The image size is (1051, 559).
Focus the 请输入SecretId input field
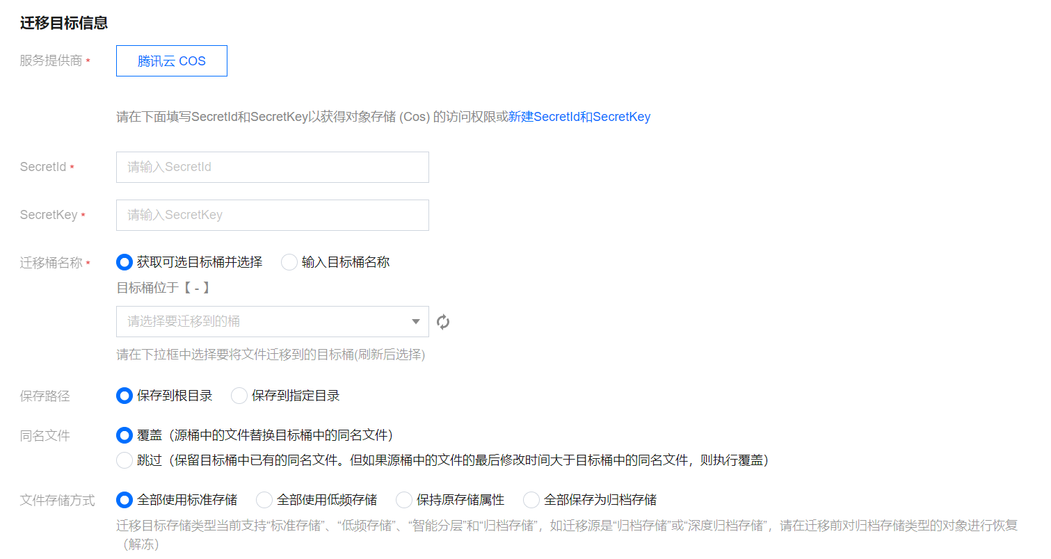(272, 168)
